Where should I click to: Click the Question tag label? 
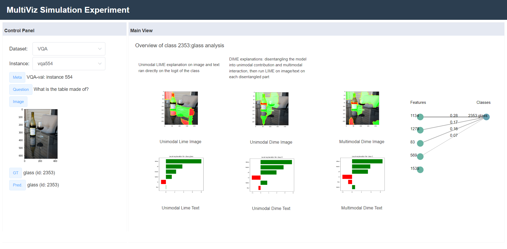[21, 90]
